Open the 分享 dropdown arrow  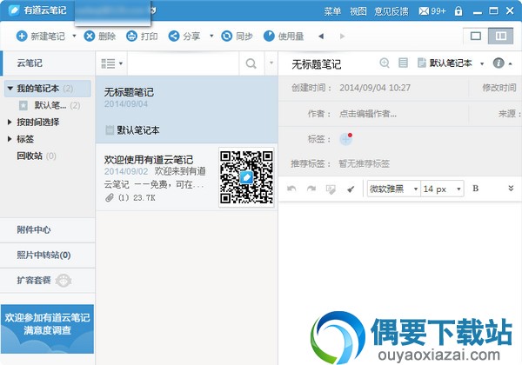211,36
